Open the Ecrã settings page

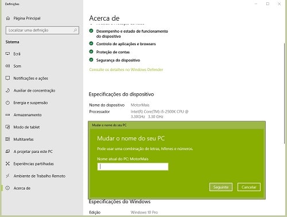tap(17, 54)
